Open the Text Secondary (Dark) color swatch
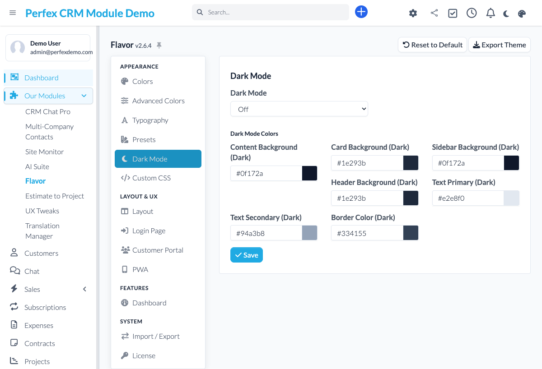542x369 pixels. click(309, 233)
